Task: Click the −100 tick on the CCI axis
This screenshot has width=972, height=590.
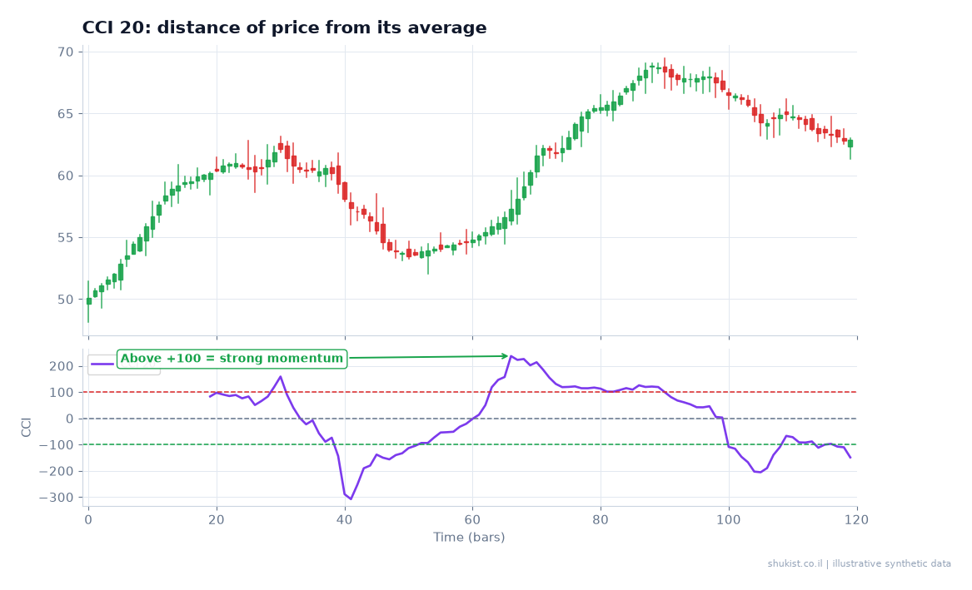Action: tap(57, 445)
